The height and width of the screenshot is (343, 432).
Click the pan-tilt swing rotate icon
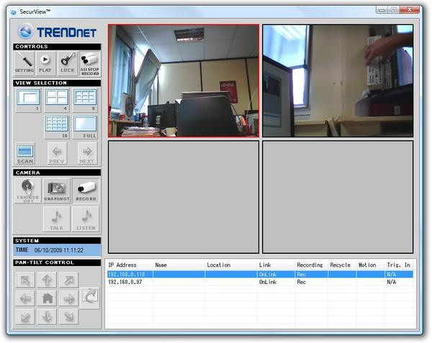(90, 298)
